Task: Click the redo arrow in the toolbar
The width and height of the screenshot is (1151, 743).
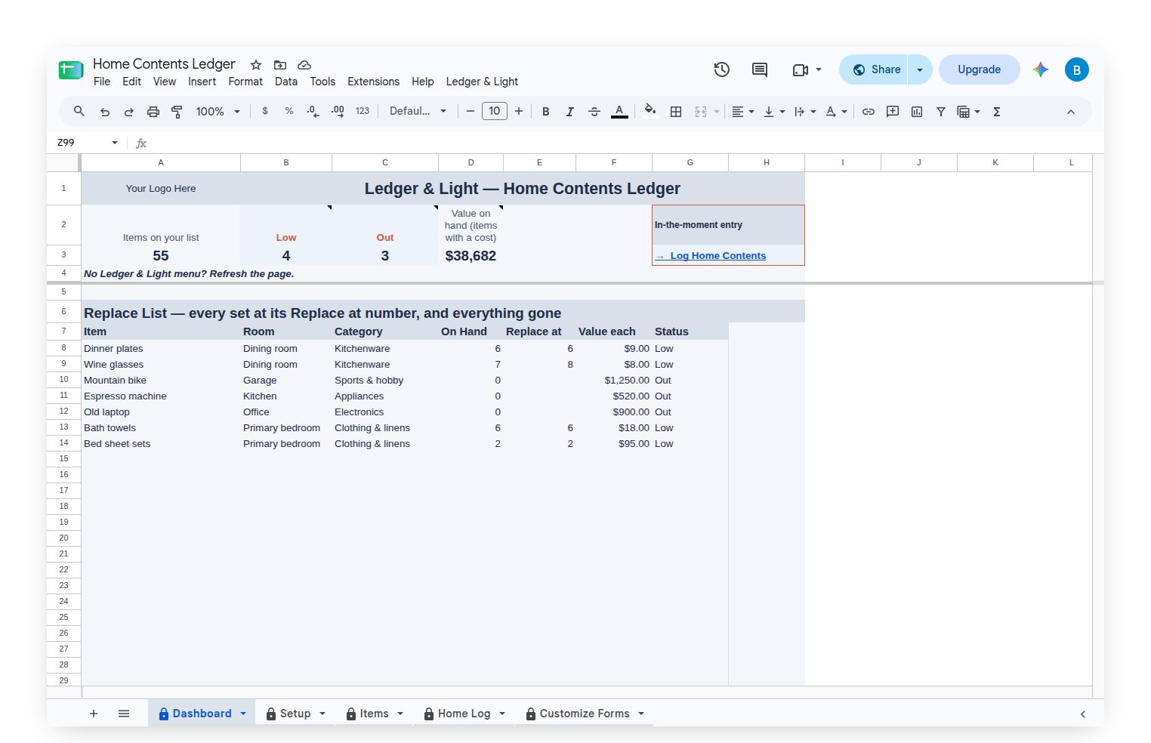Action: point(129,112)
